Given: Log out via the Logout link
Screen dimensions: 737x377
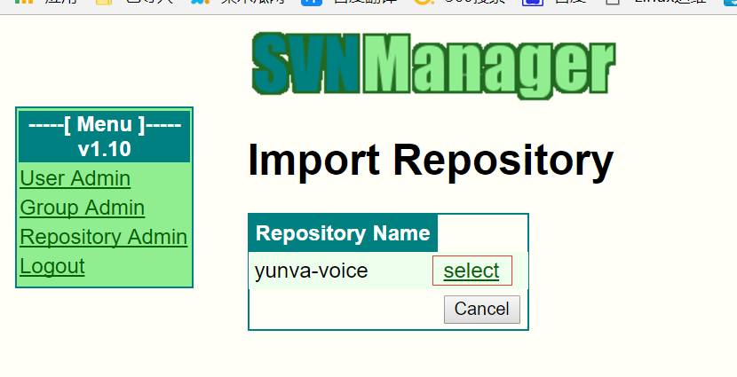Looking at the screenshot, I should 52,266.
